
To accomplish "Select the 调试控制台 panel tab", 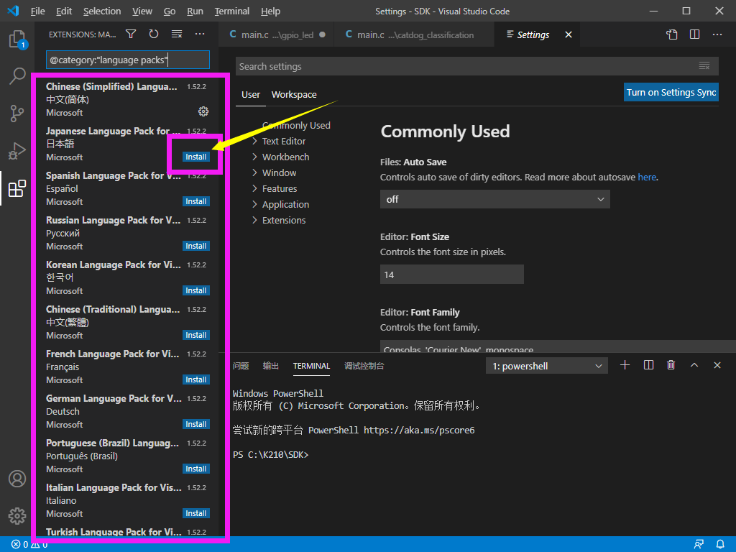I will click(x=364, y=366).
